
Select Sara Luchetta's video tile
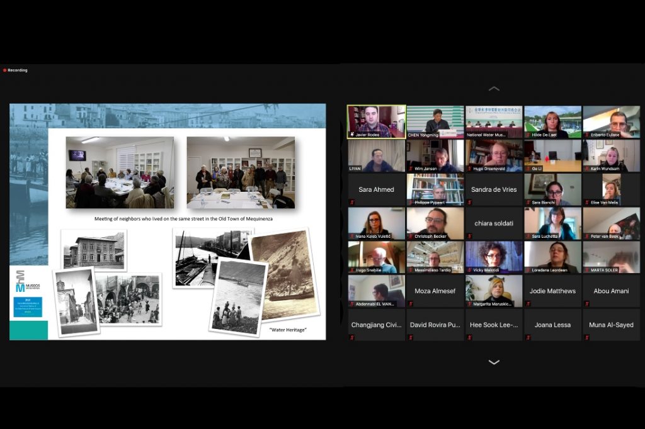tap(552, 223)
